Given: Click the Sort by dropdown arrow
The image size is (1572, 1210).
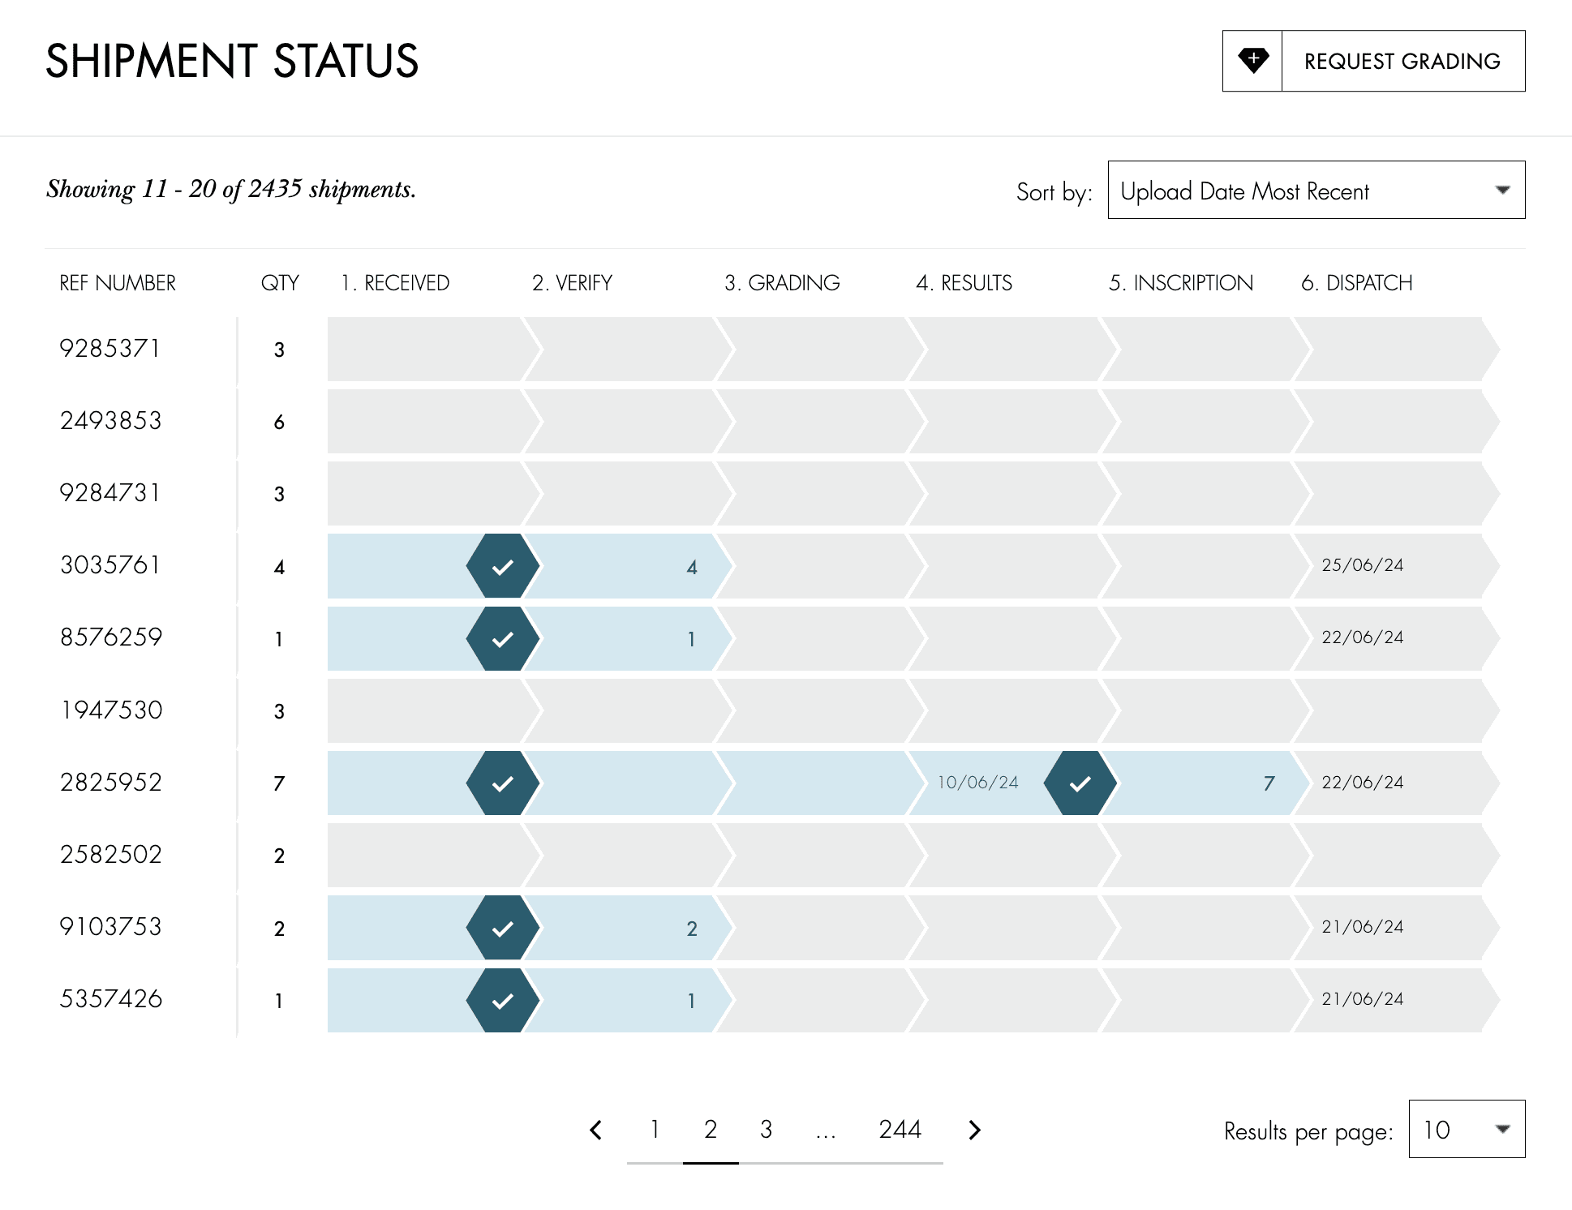Looking at the screenshot, I should click(1502, 190).
